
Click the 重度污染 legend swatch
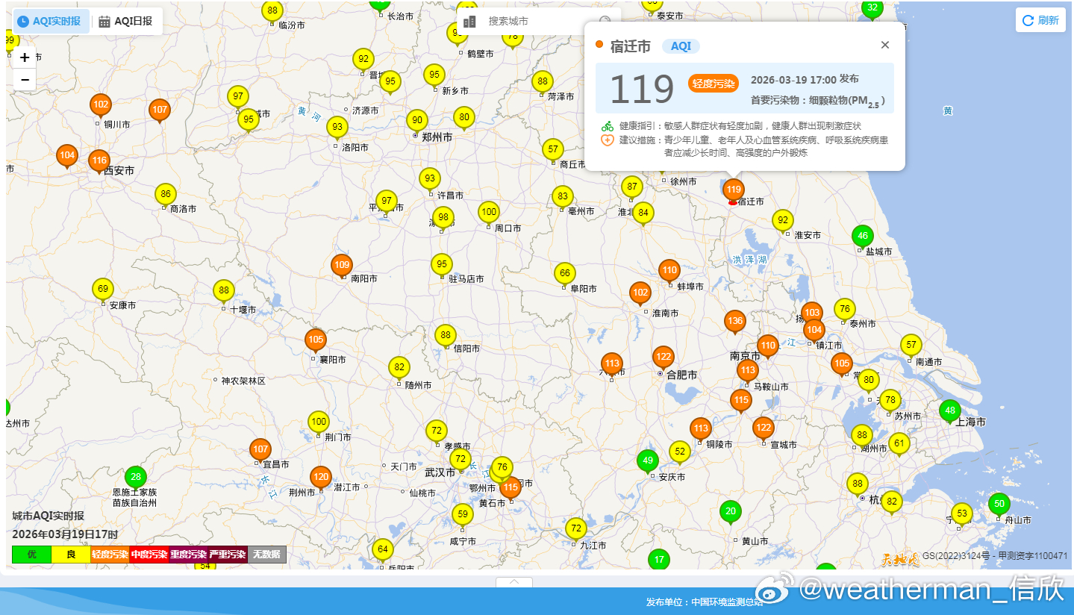[188, 555]
